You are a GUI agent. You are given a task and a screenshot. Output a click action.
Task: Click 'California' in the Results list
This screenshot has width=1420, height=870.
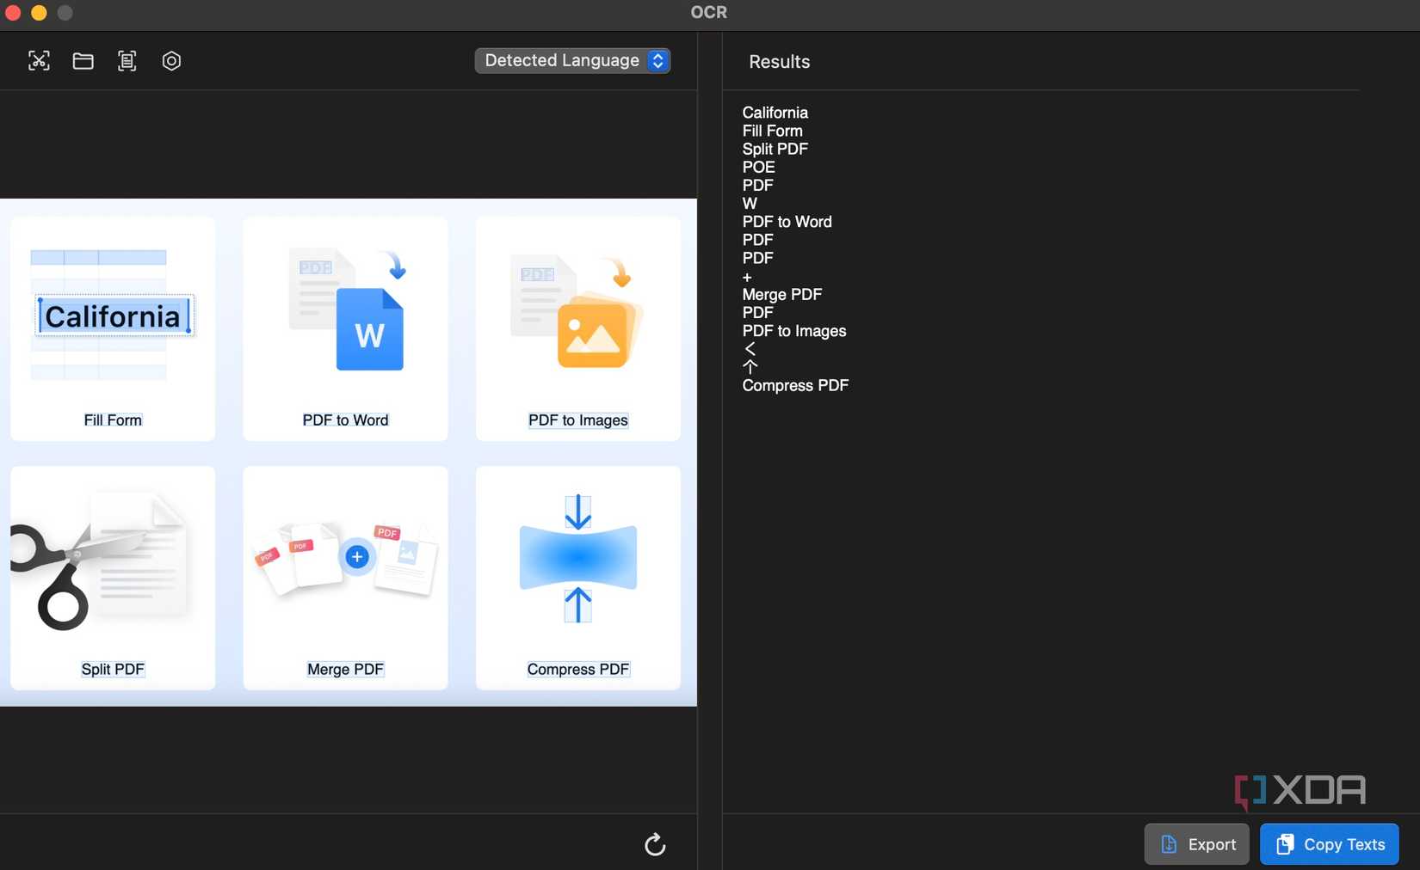coord(775,113)
